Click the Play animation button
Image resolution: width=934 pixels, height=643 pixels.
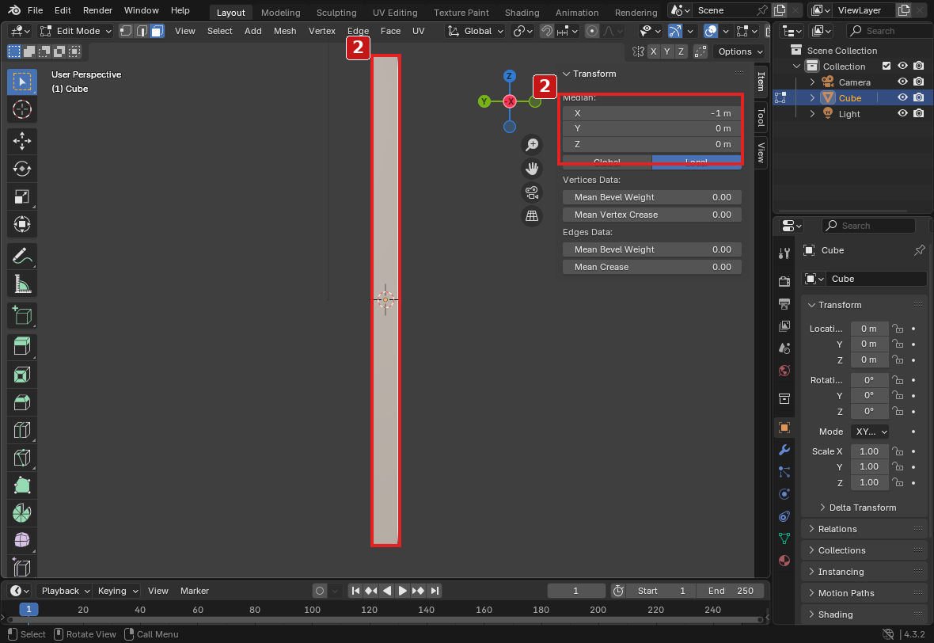point(402,591)
